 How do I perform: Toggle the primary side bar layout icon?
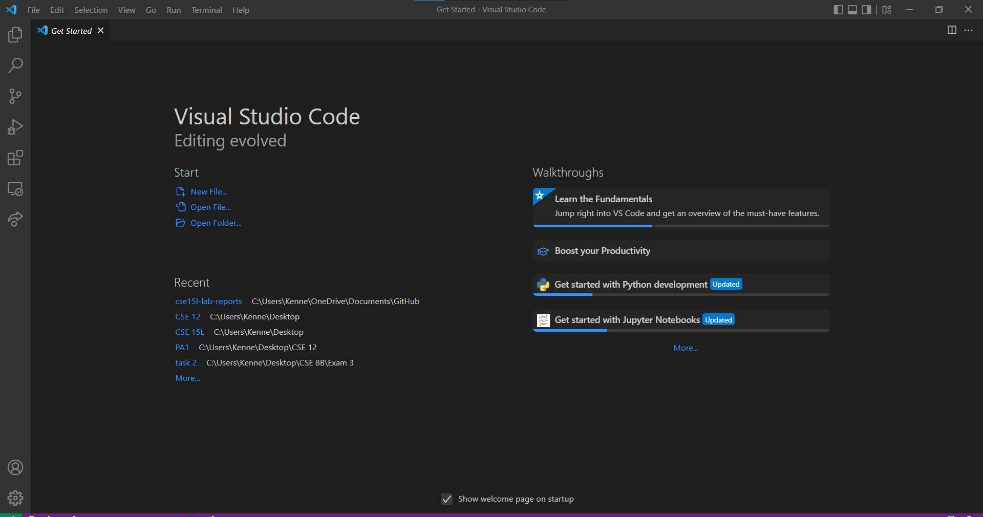point(838,10)
